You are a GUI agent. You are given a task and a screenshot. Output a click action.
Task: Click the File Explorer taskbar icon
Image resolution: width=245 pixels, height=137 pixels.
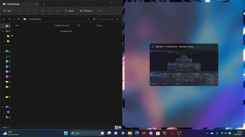(x=130, y=133)
